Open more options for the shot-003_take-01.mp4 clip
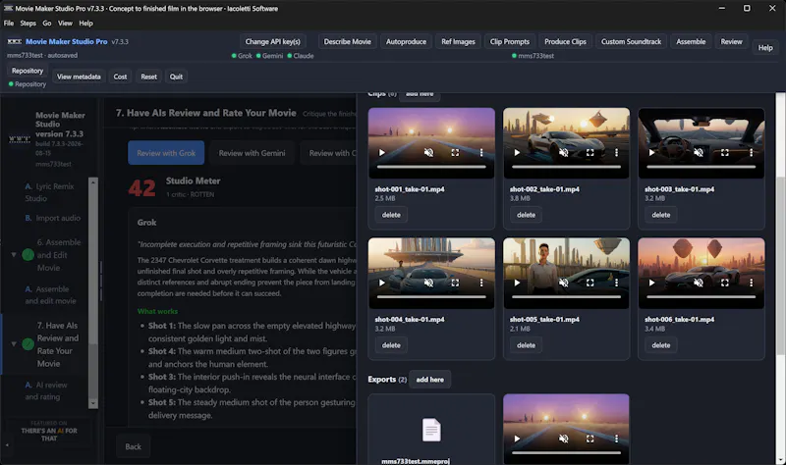 (751, 153)
